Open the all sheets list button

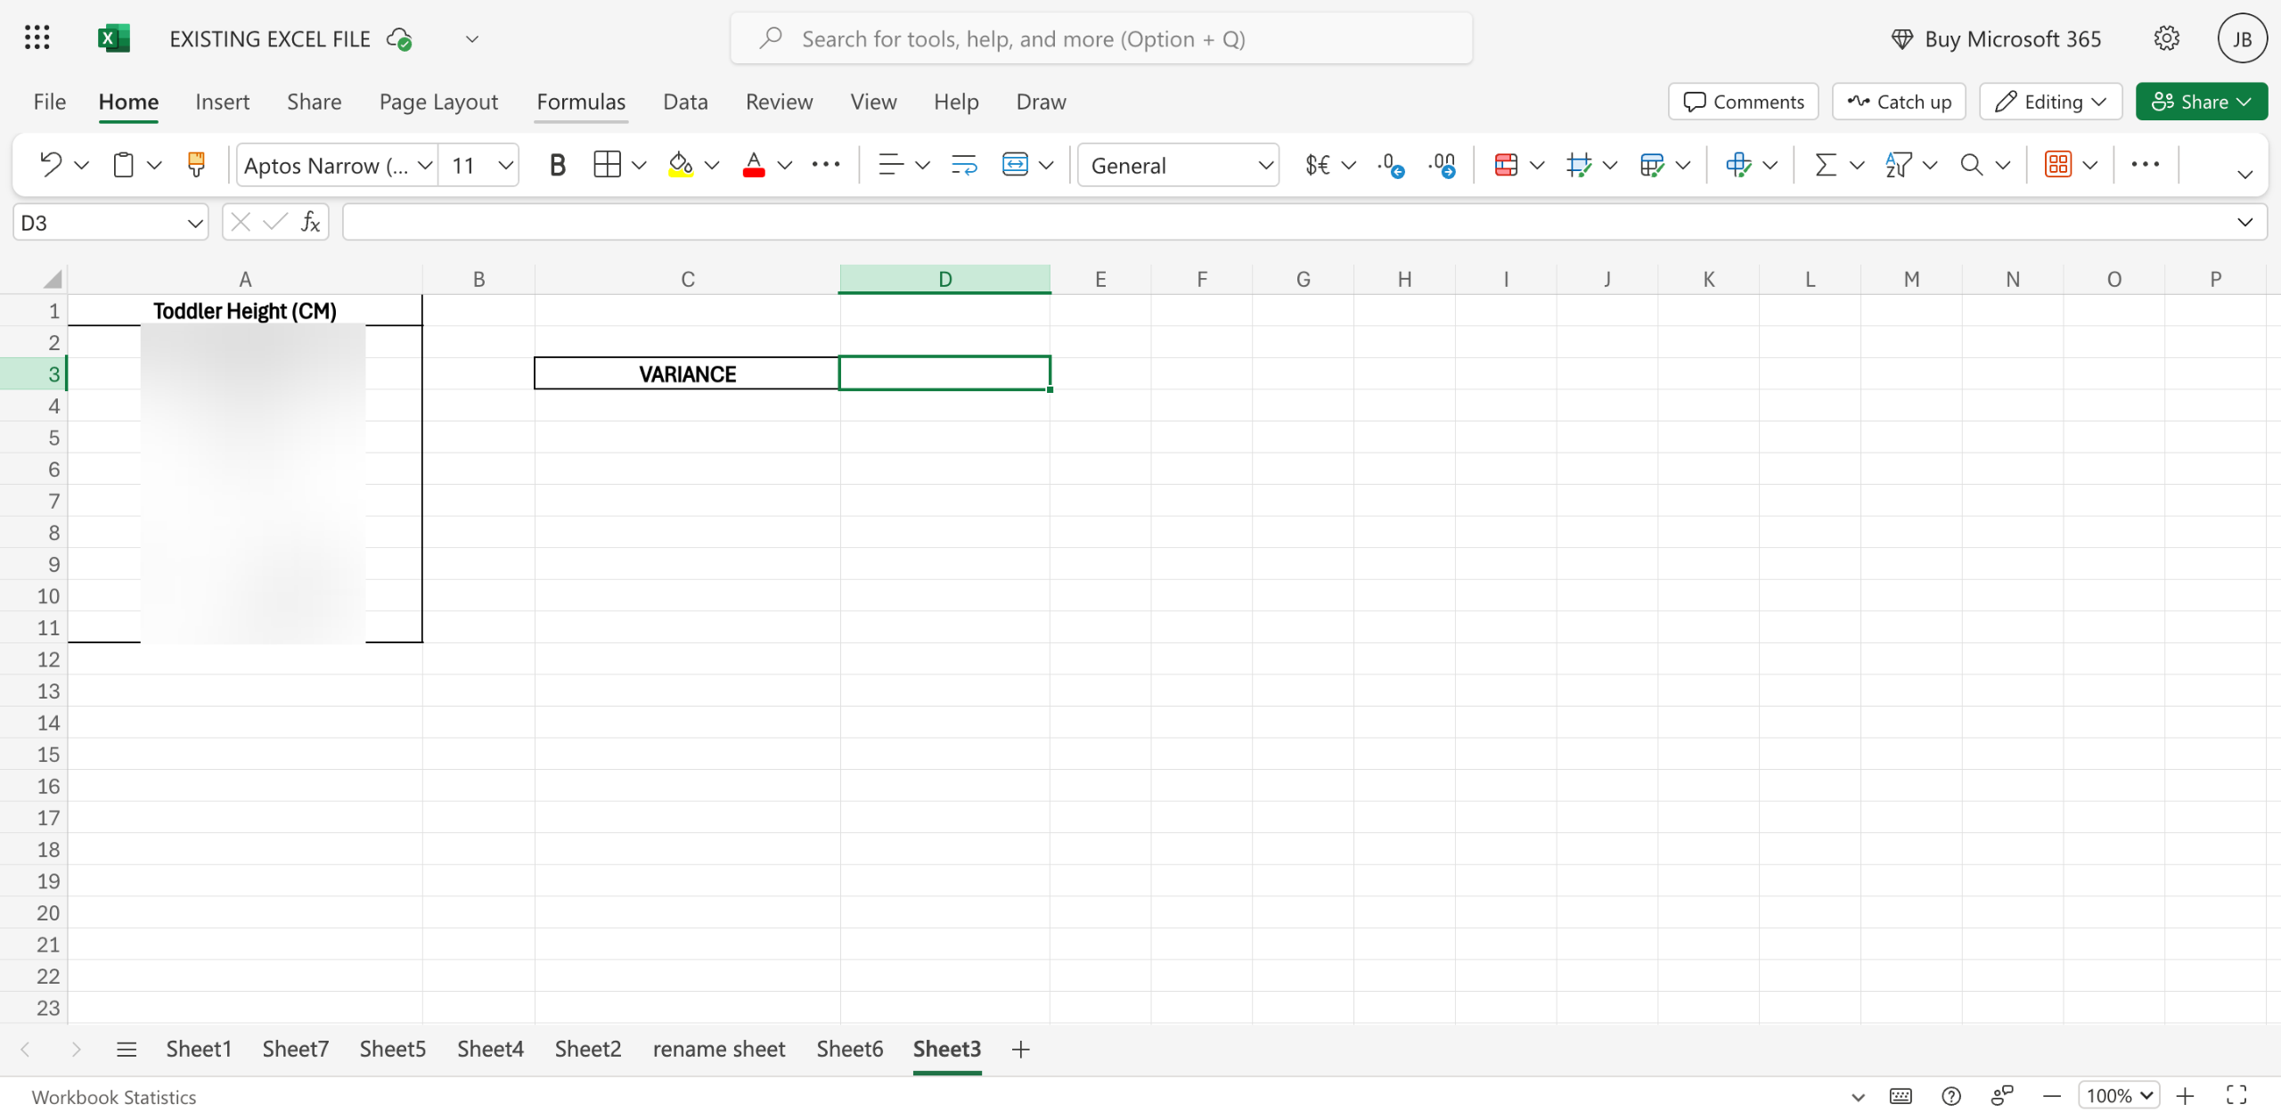(x=127, y=1050)
